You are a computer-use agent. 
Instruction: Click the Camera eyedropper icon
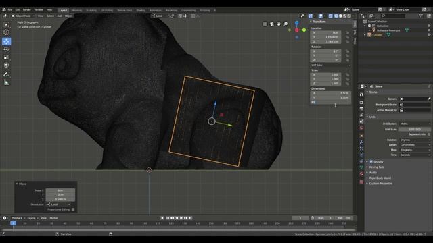tap(429, 99)
